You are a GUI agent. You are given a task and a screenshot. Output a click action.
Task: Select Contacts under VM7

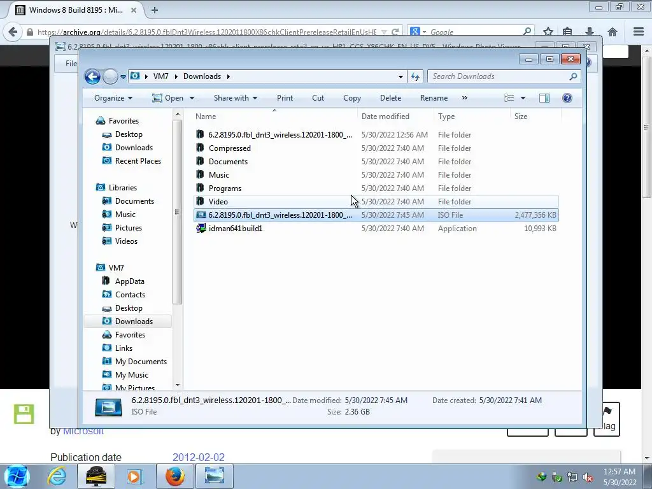130,295
